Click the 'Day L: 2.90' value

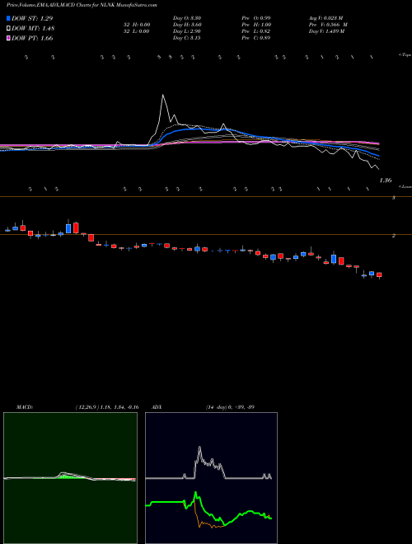tap(187, 31)
